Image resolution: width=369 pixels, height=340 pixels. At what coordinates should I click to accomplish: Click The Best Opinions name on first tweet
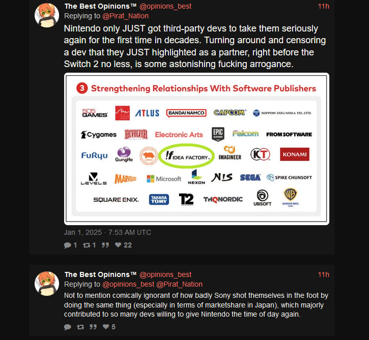100,6
